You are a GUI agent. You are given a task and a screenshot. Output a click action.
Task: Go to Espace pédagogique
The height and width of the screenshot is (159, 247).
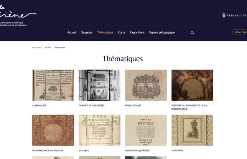162,32
